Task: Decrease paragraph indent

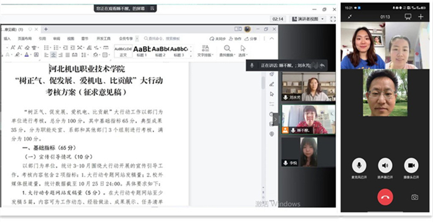Action: click(66, 47)
